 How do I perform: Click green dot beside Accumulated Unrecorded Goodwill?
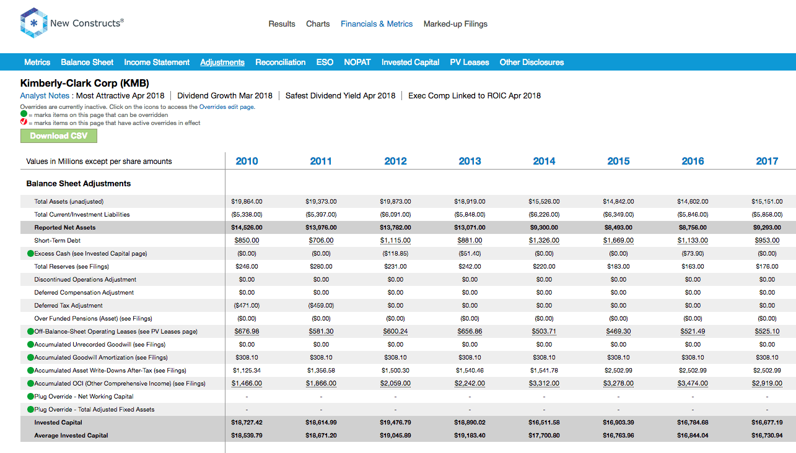tap(30, 345)
